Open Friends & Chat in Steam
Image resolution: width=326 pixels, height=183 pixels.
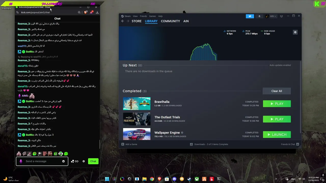click(x=290, y=144)
